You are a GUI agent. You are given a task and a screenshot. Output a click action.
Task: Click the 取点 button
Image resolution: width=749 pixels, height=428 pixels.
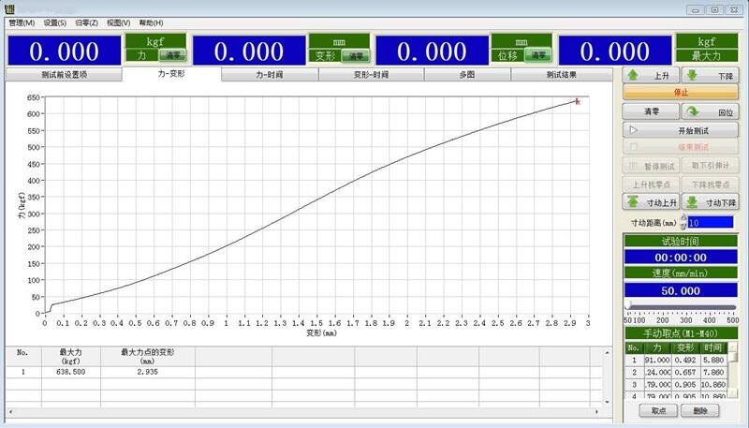point(658,410)
